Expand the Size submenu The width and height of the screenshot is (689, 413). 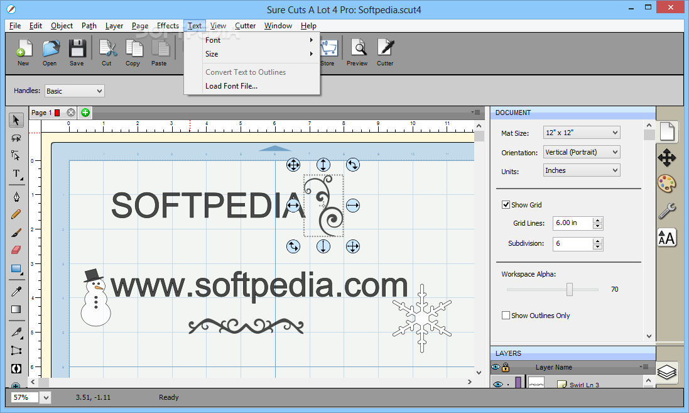(252, 53)
